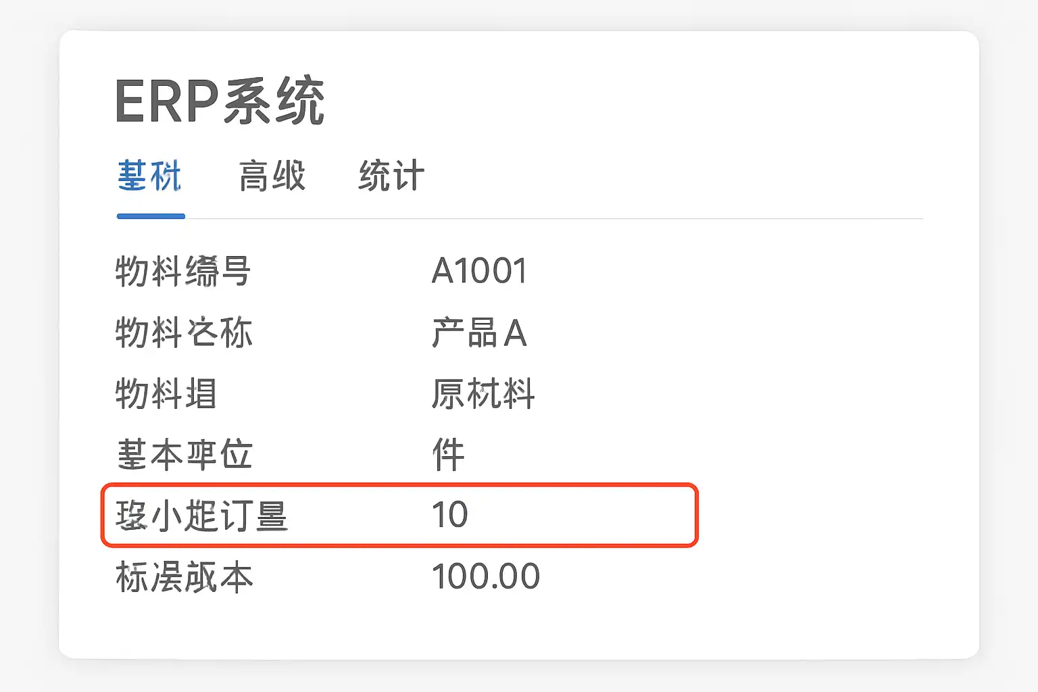Click the material group label beside 原材料
This screenshot has width=1038, height=692.
[166, 393]
